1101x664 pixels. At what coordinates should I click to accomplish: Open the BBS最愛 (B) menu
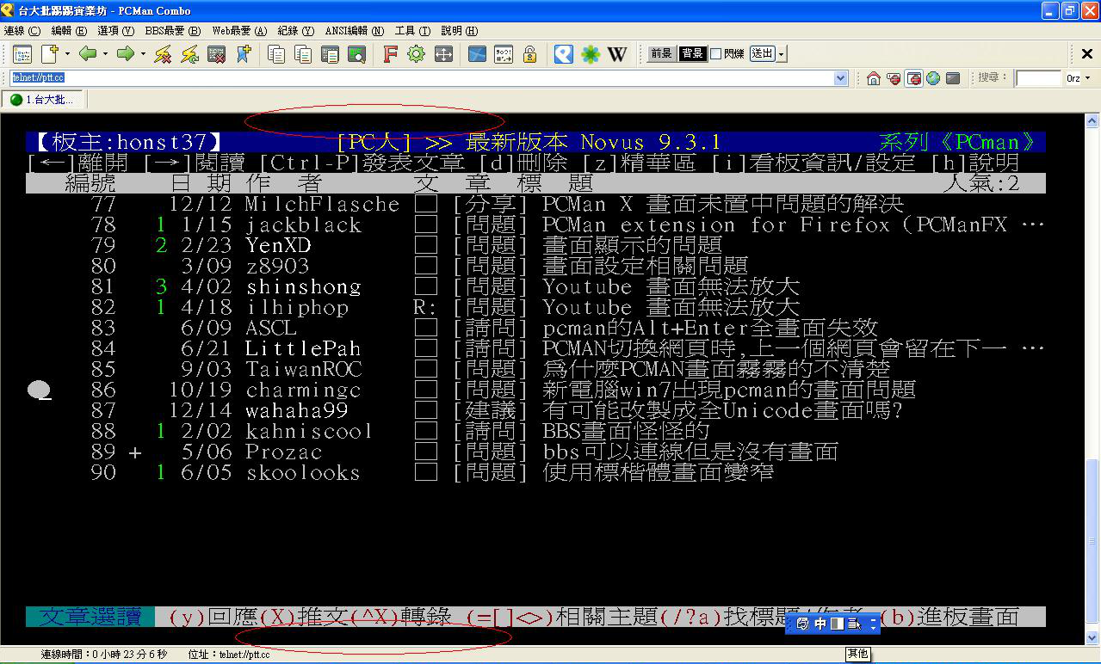pos(172,30)
